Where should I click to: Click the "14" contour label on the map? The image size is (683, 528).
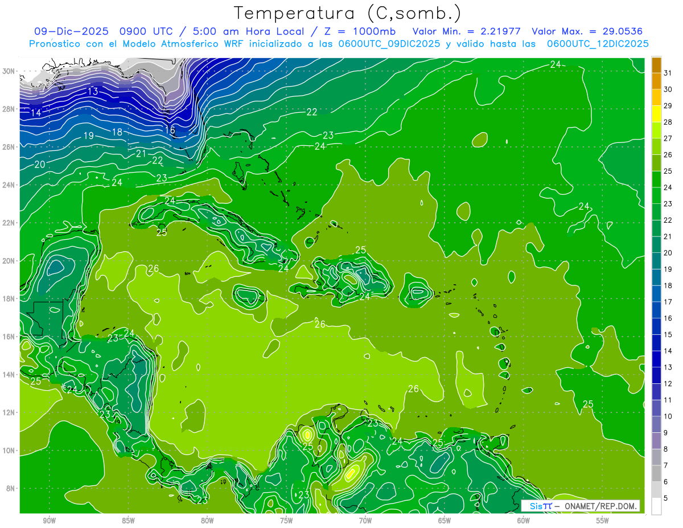[x=36, y=113]
